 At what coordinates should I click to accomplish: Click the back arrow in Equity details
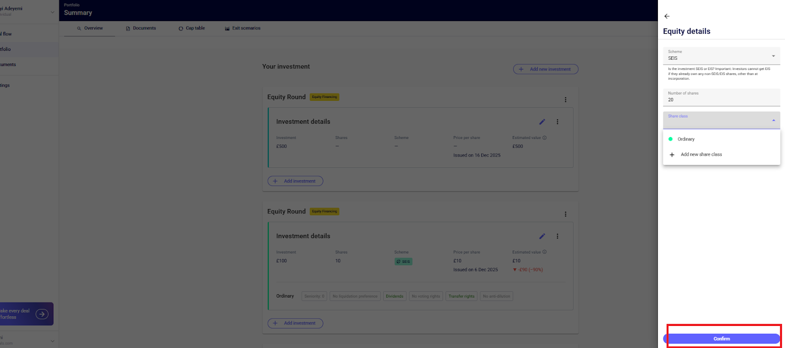(667, 16)
